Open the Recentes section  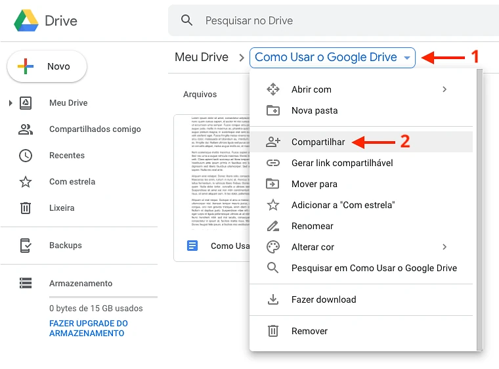[x=67, y=156]
